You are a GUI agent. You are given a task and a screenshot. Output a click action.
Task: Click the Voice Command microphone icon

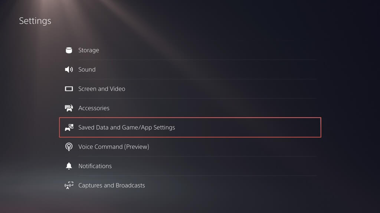pos(69,147)
